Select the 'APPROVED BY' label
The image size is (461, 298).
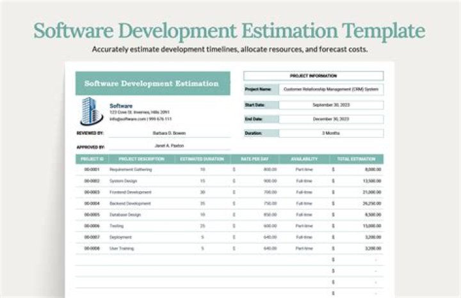[x=90, y=147]
